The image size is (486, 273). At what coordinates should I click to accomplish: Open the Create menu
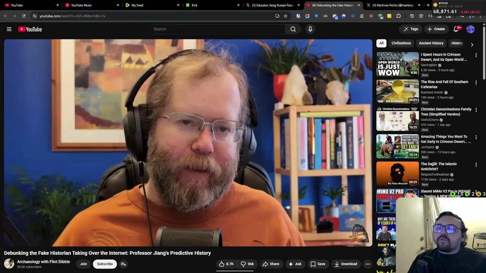click(436, 29)
